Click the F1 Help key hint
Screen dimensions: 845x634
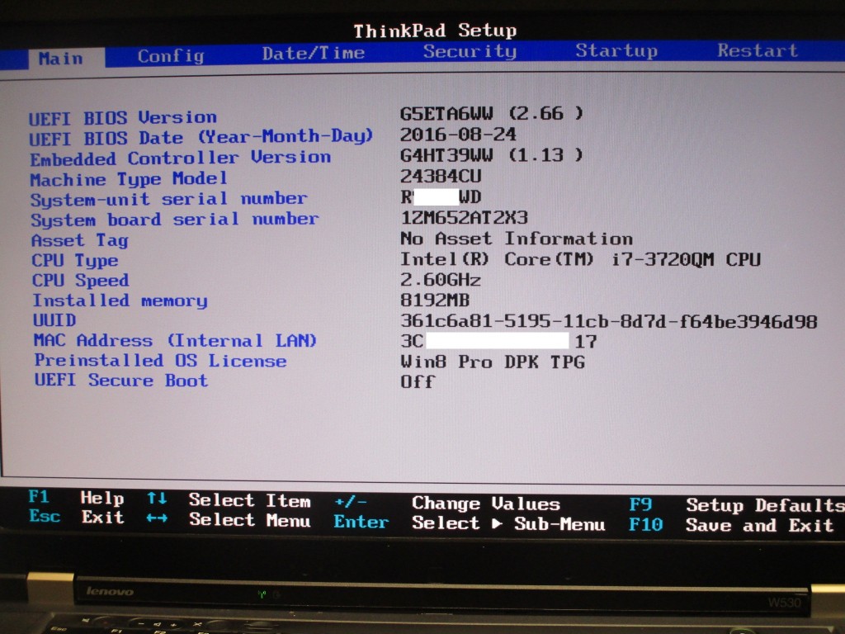pos(76,497)
